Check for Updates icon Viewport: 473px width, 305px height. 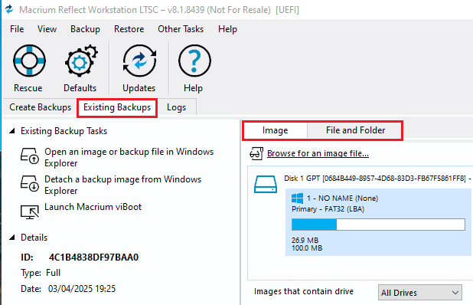click(x=139, y=61)
